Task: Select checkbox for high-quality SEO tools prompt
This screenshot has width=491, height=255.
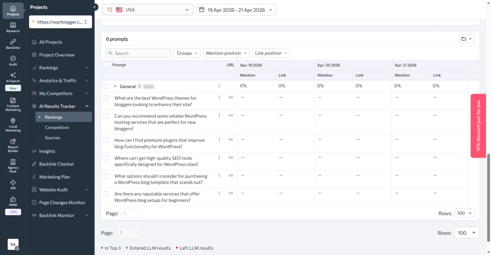Action: point(106,158)
